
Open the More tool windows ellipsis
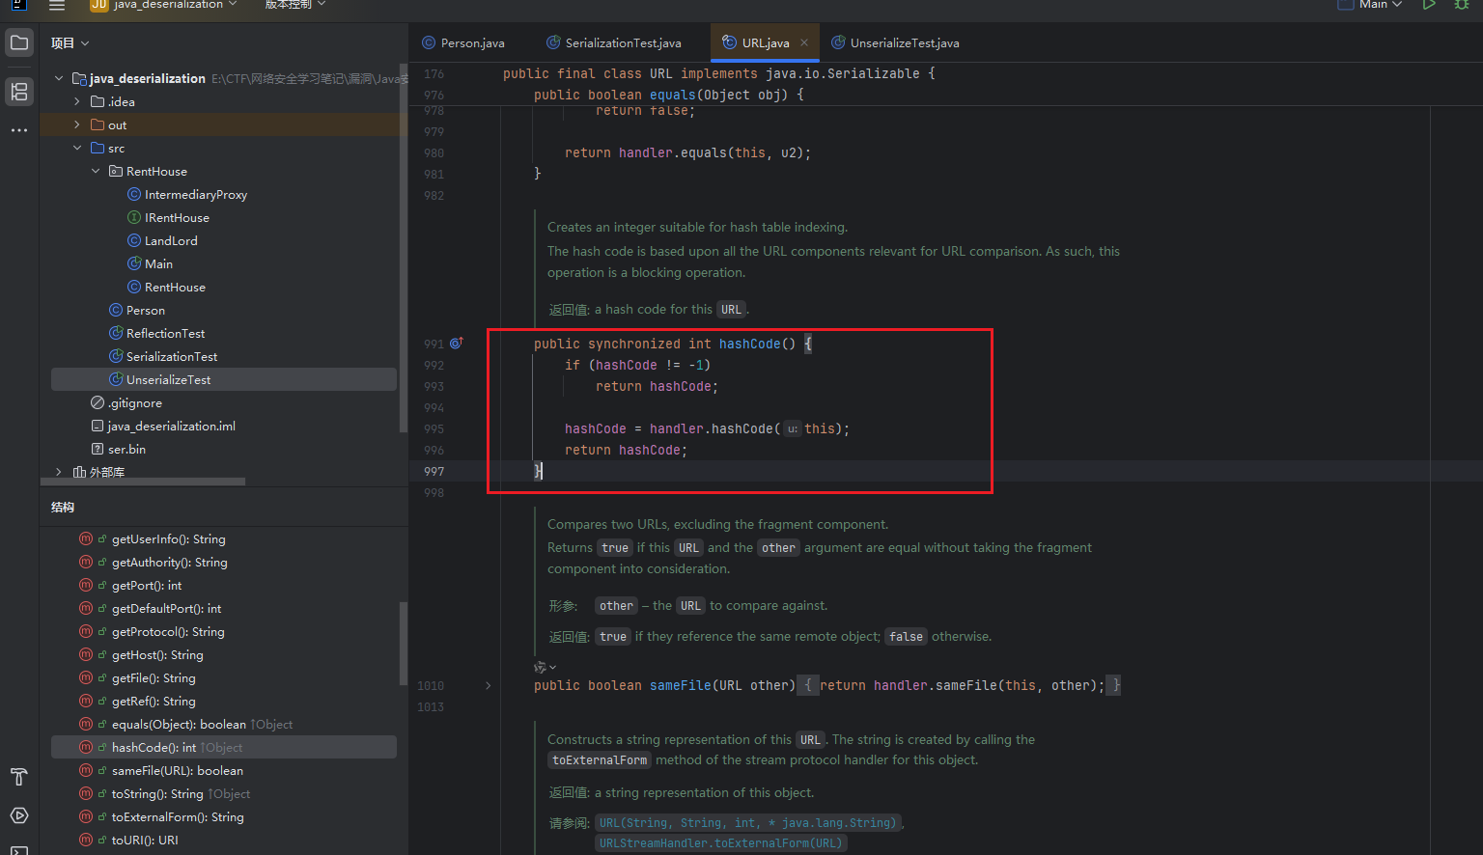click(19, 130)
